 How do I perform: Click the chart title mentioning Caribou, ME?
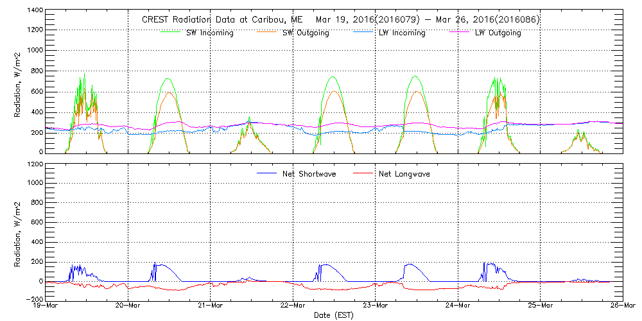coord(340,19)
